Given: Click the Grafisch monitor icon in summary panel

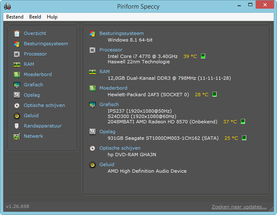Looking at the screenshot, I should pyautogui.click(x=92, y=104).
